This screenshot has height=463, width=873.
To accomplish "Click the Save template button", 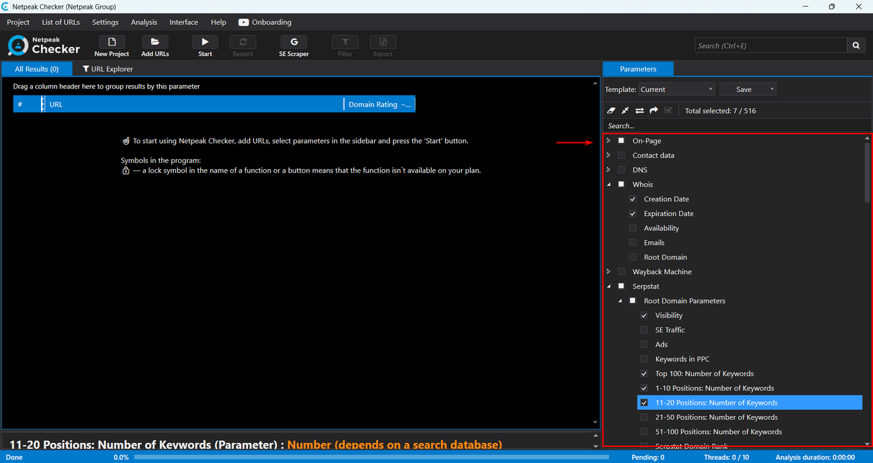I will [x=744, y=89].
